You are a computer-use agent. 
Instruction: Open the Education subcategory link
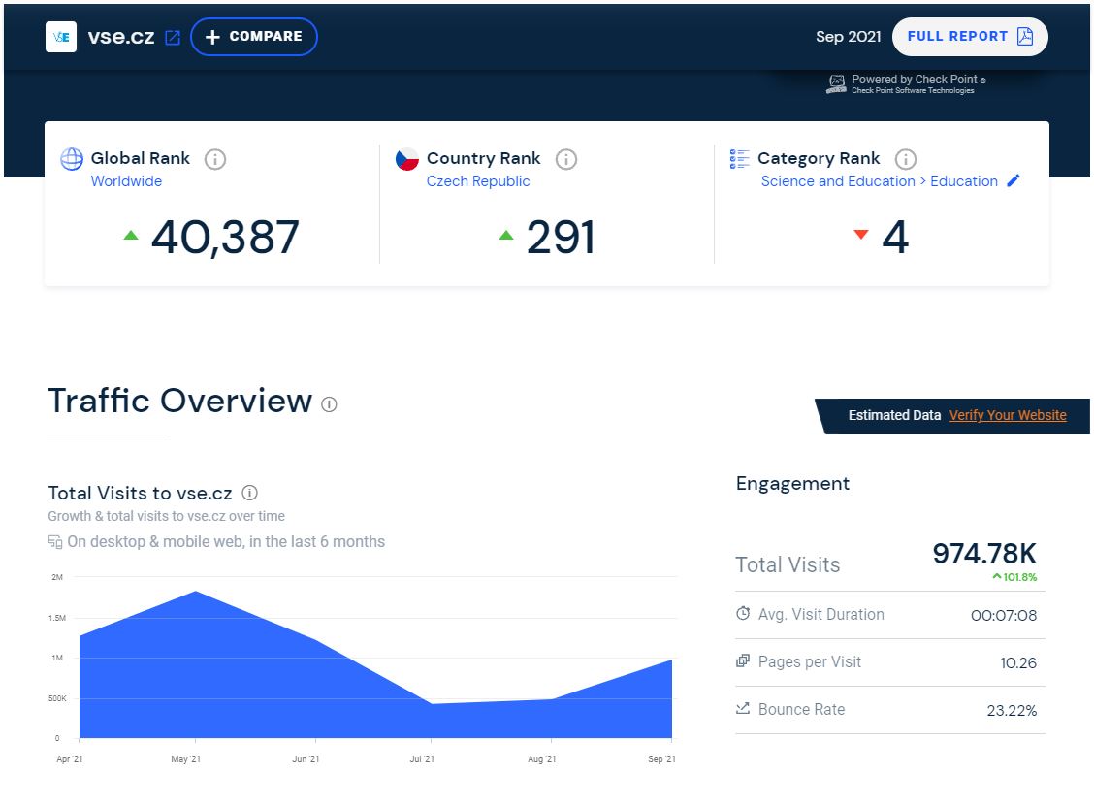pos(963,181)
